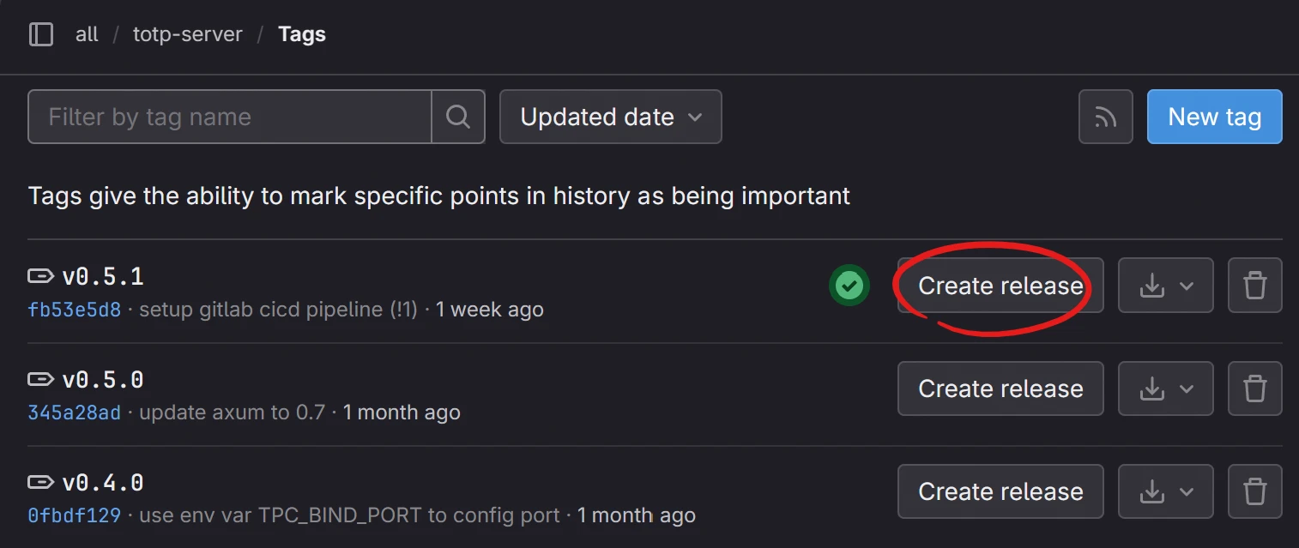The image size is (1299, 548).
Task: Navigate to totp-server breadcrumb
Action: coord(187,34)
